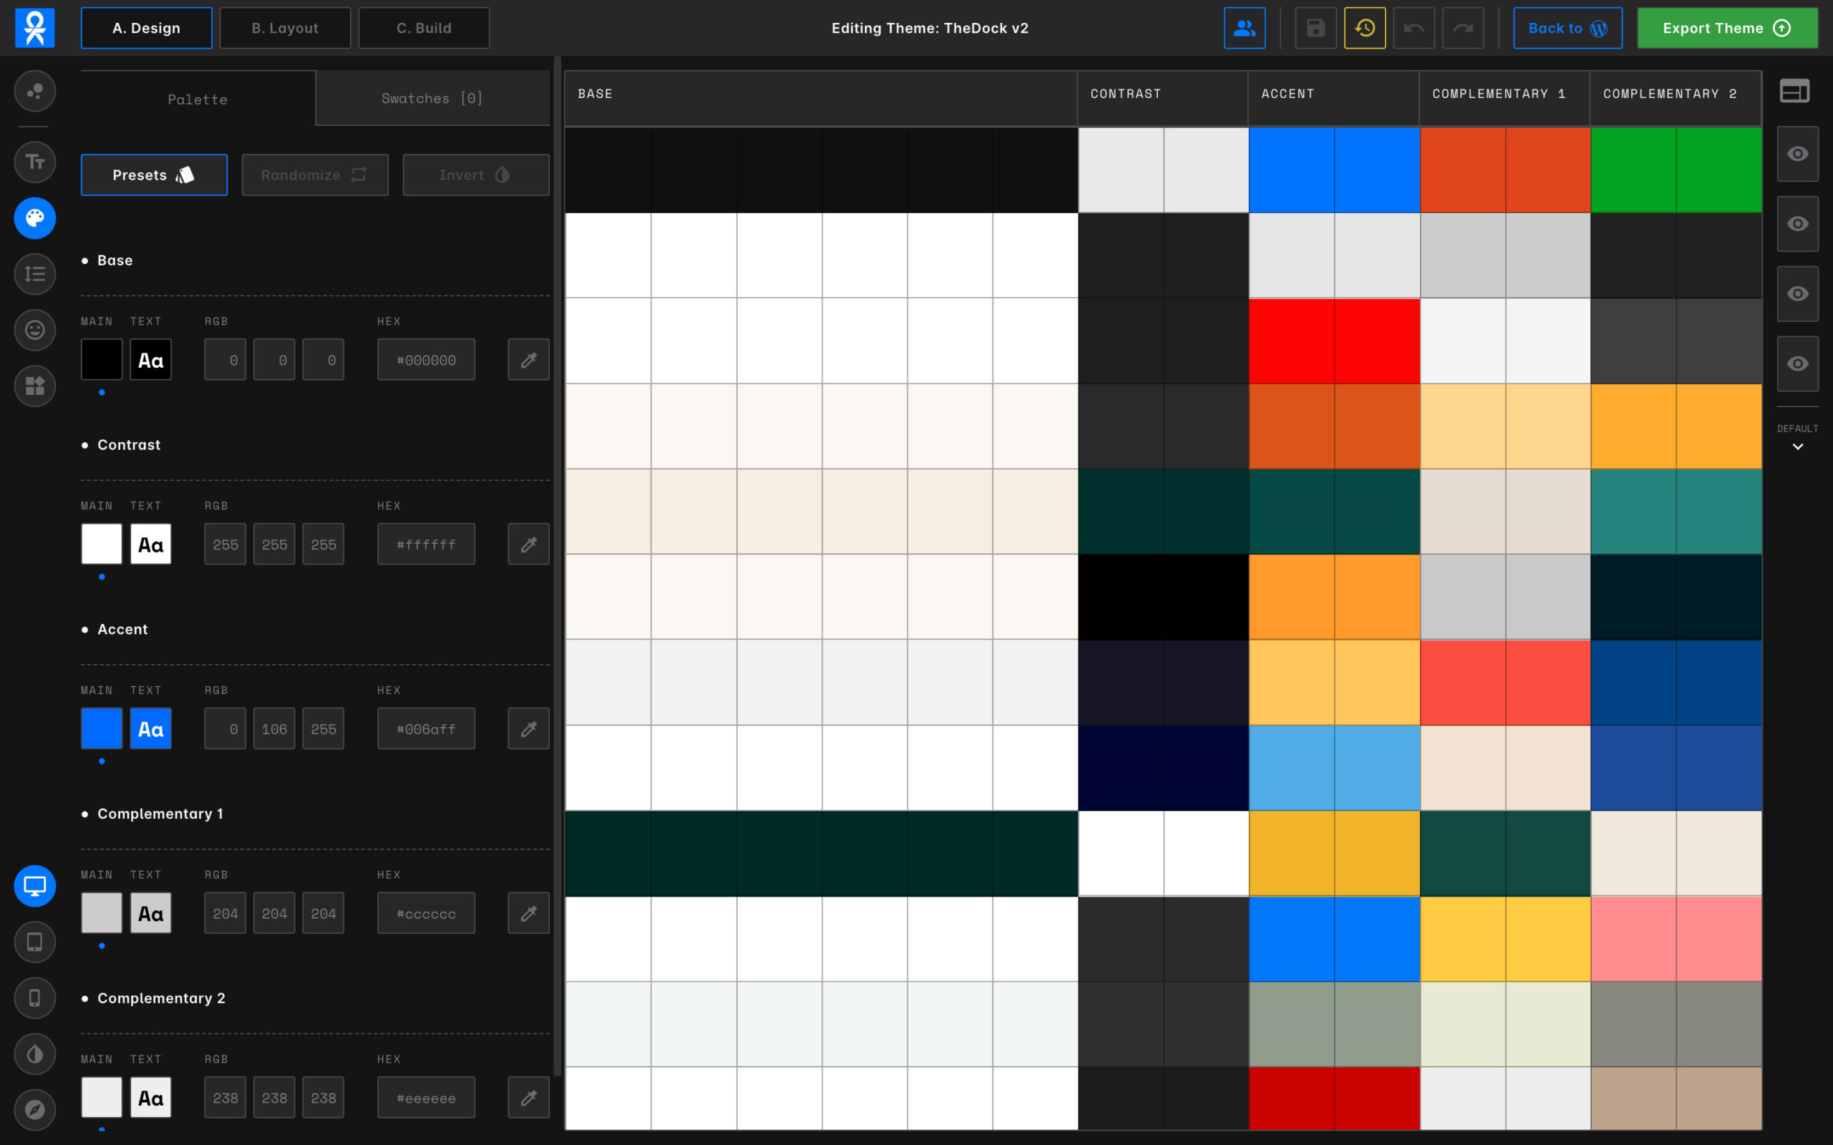Click the save disk icon

click(1315, 28)
